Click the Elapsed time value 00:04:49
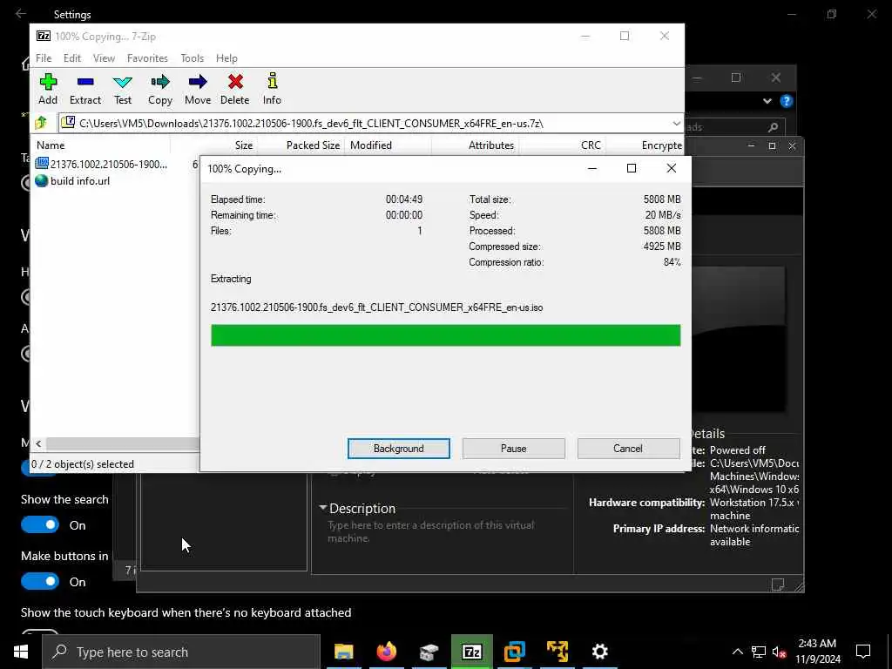Image resolution: width=892 pixels, height=669 pixels. tap(404, 199)
